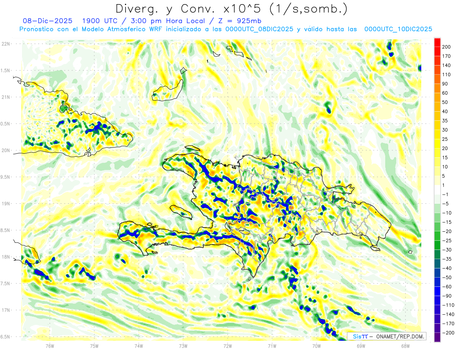Click the "71W" longitude label
This screenshot has height=351, width=455.
272,346
